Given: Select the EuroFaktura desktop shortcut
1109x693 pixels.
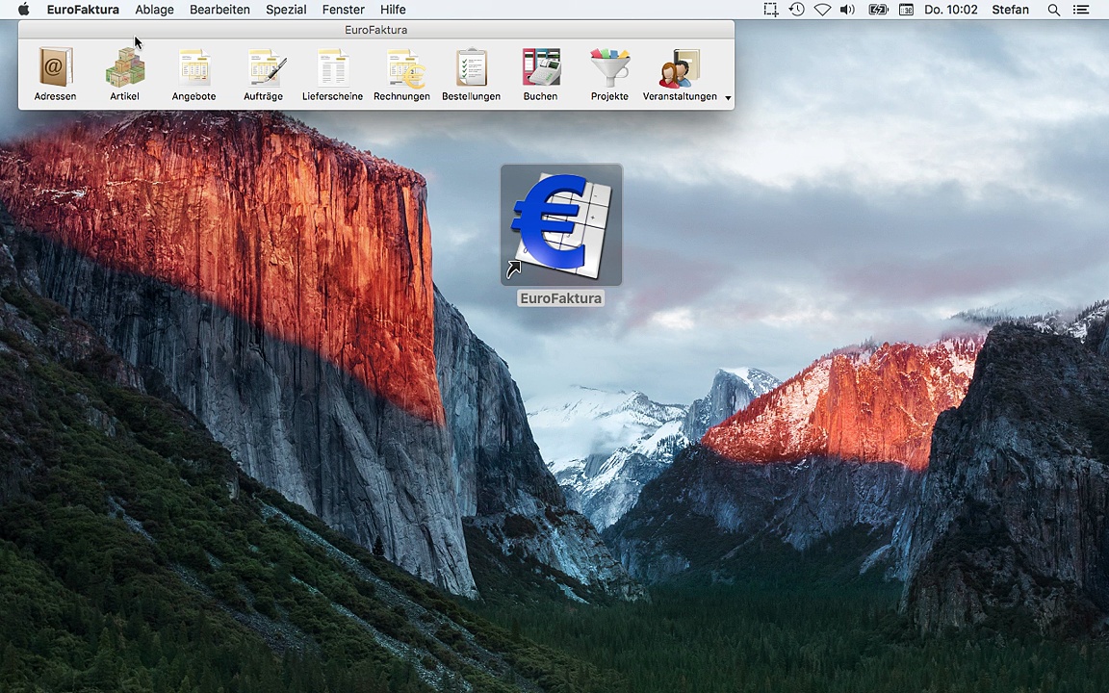Looking at the screenshot, I should [561, 226].
